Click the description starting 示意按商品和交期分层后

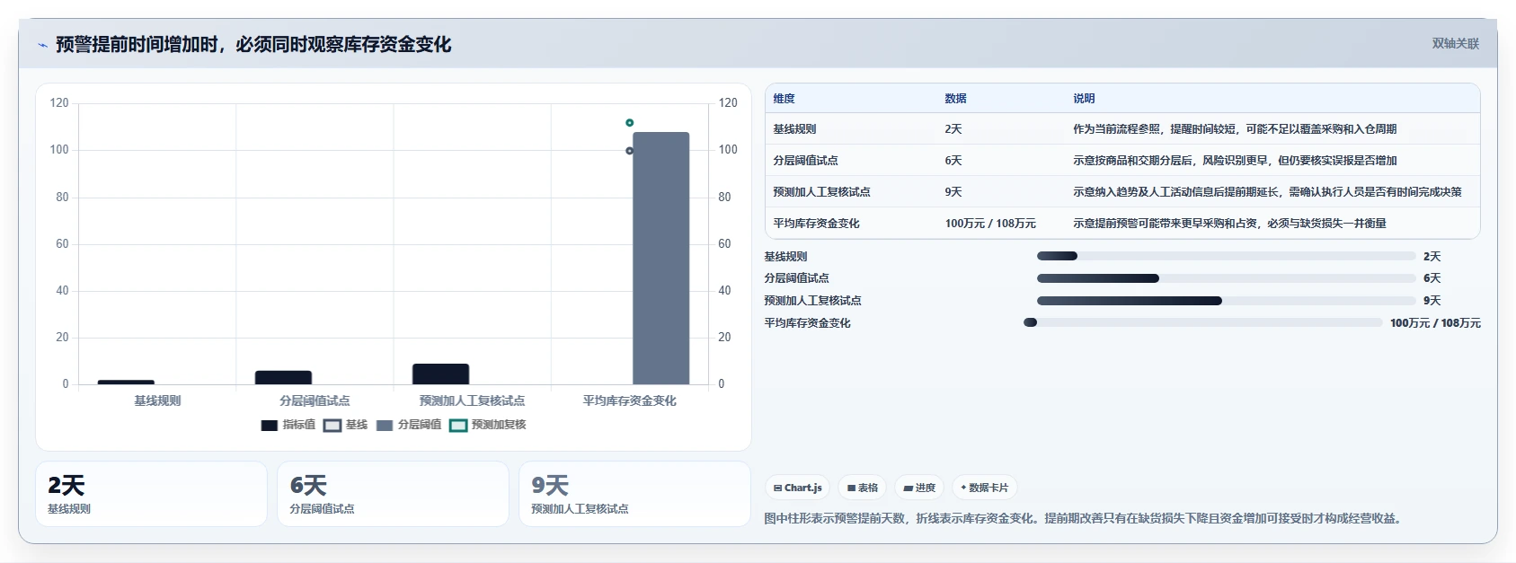click(x=1235, y=161)
